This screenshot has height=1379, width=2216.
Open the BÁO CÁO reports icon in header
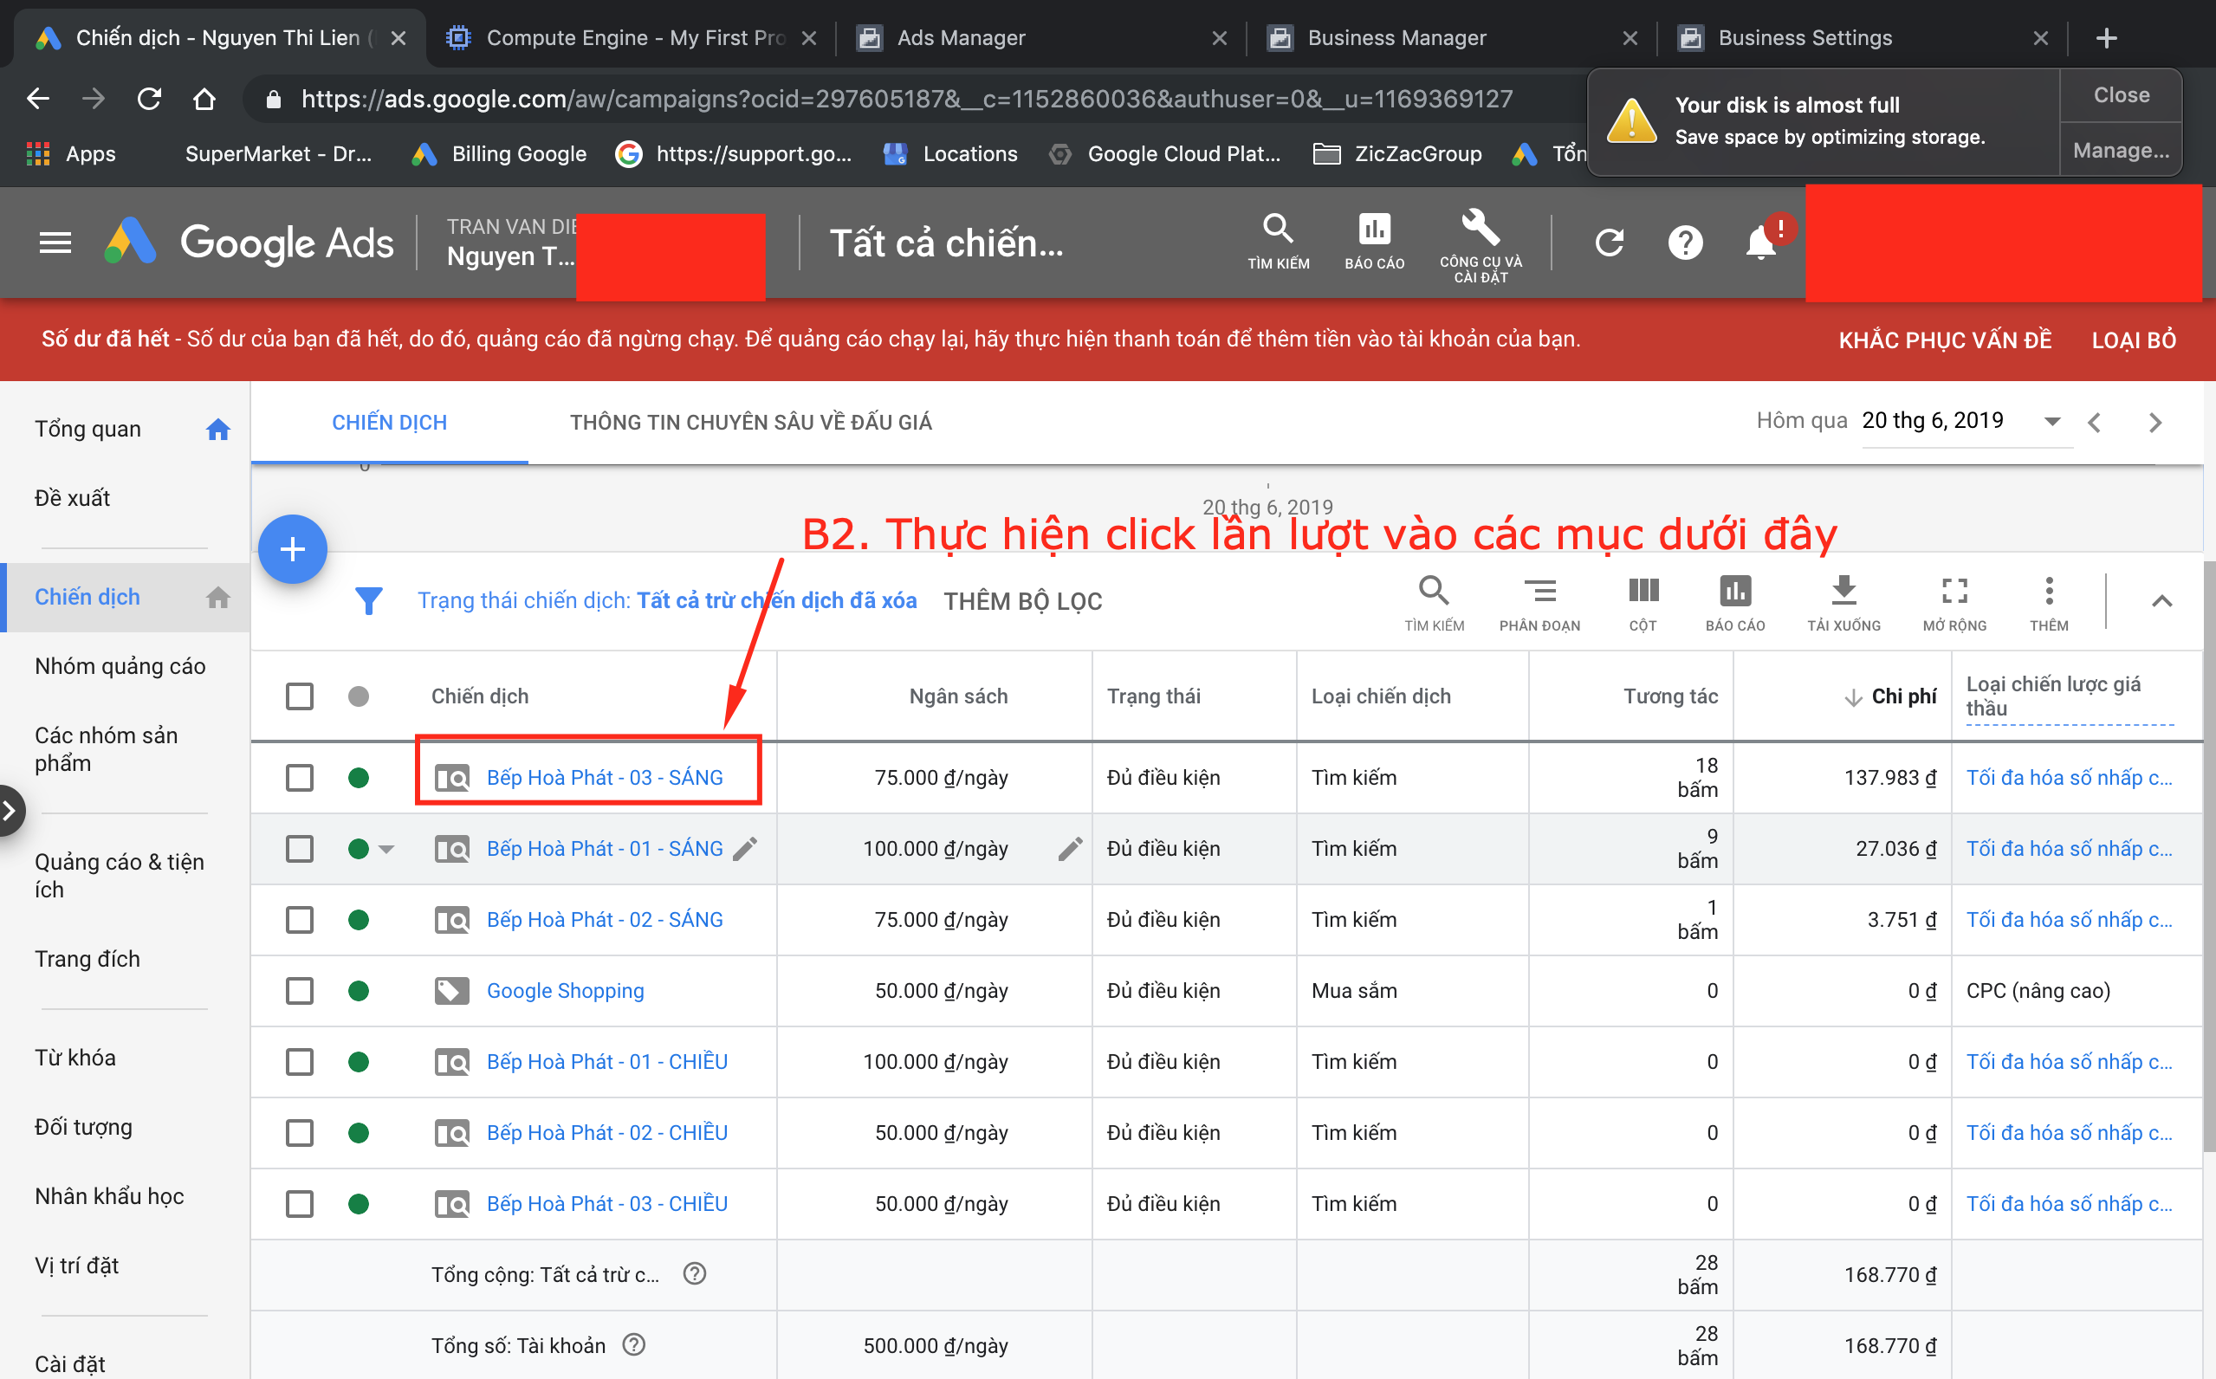tap(1374, 242)
